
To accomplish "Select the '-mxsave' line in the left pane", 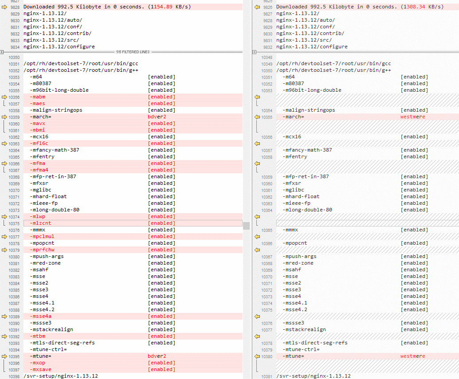I will (x=133, y=370).
